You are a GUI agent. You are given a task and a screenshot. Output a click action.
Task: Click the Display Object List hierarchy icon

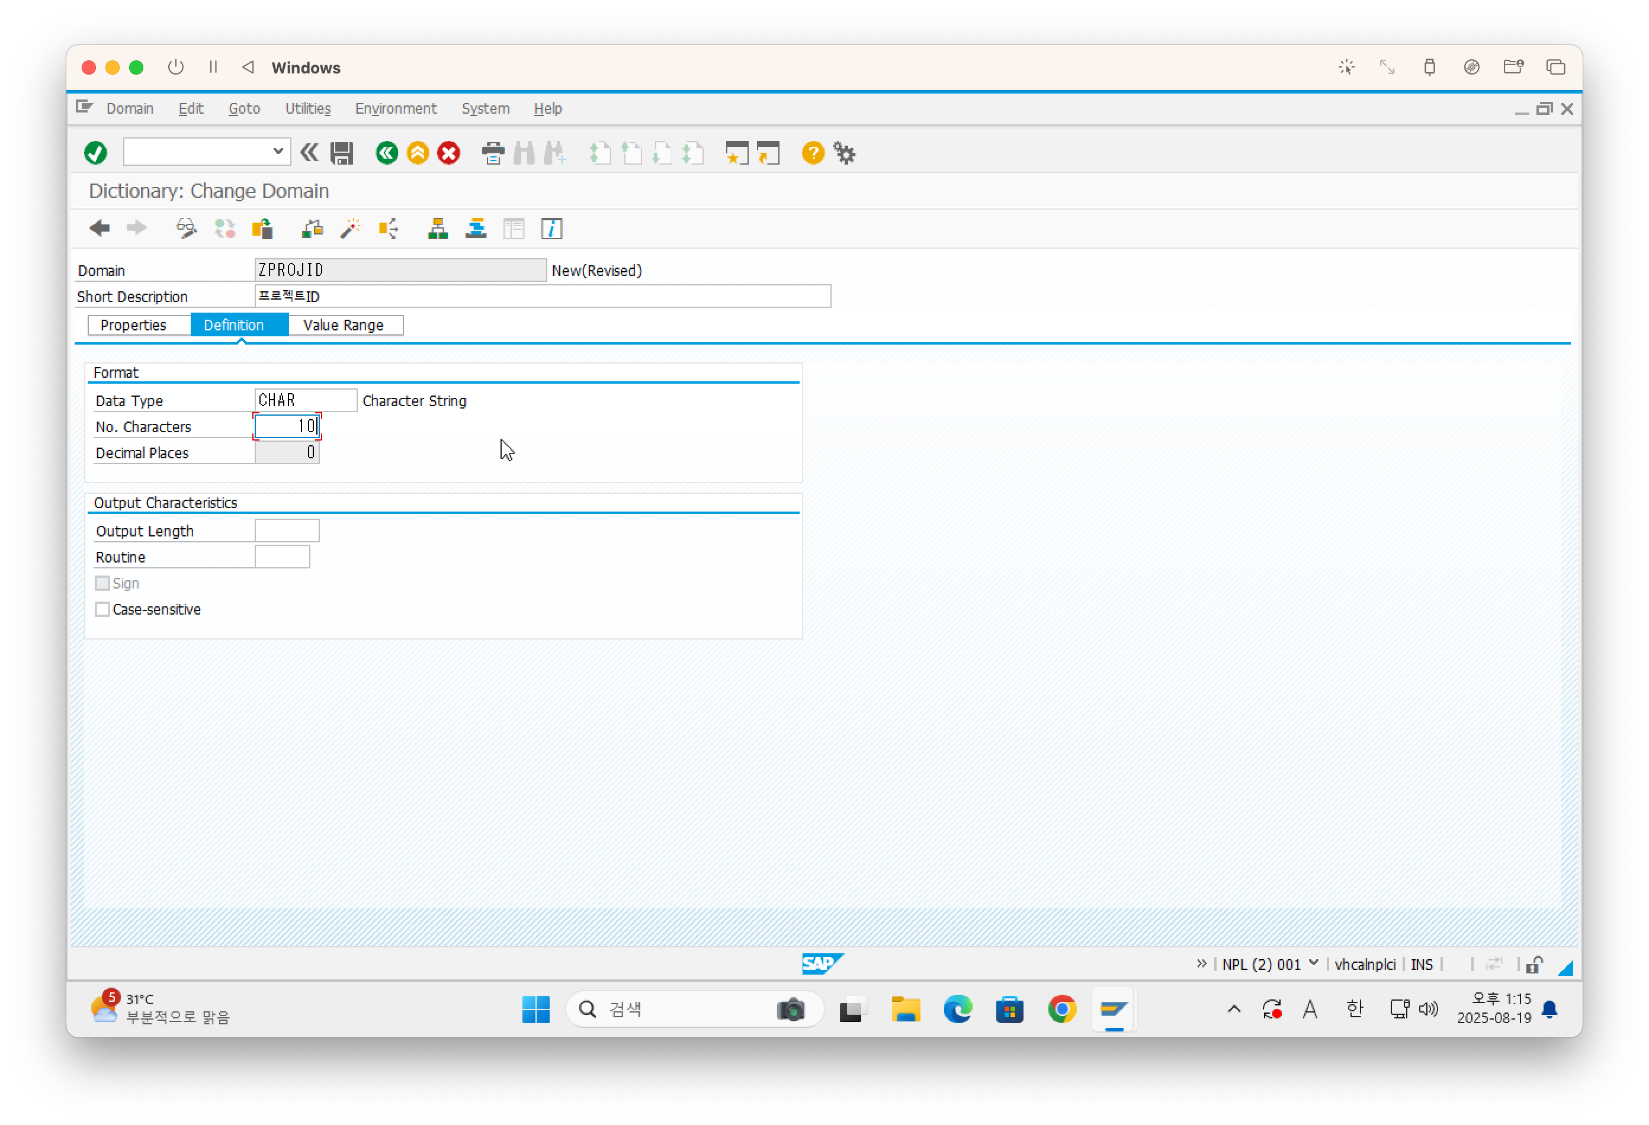click(x=438, y=229)
